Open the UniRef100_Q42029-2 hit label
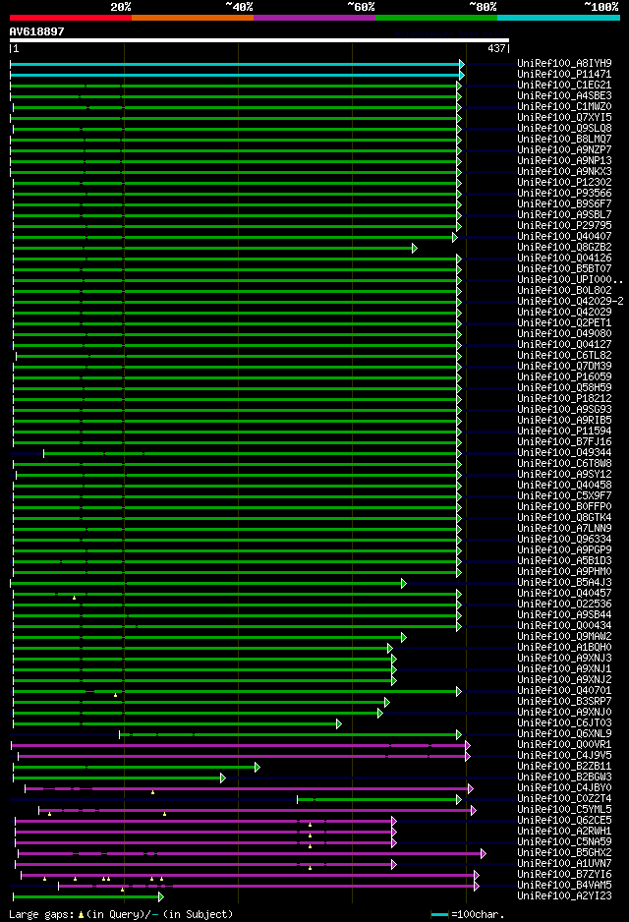 click(570, 301)
